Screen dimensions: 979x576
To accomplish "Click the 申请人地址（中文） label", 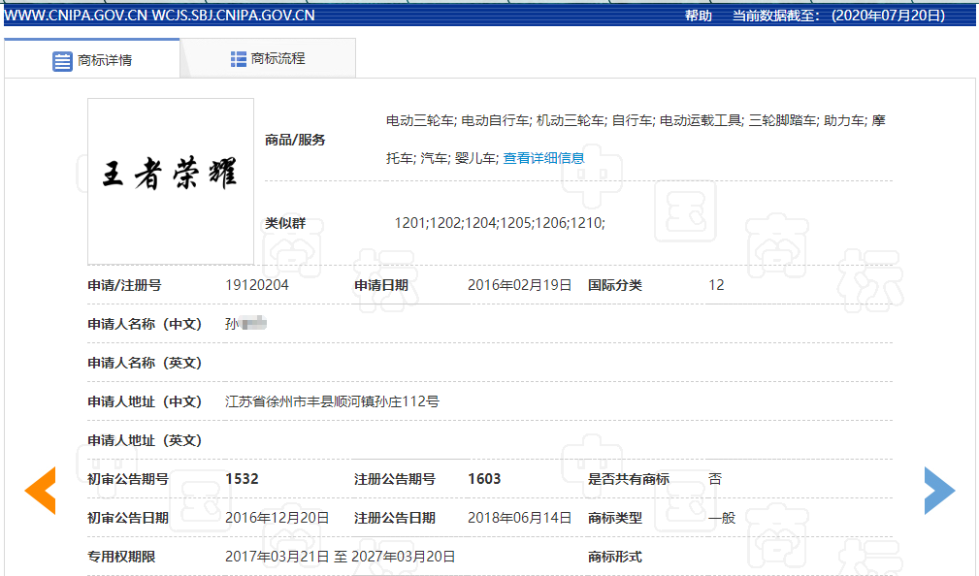I will click(x=145, y=401).
